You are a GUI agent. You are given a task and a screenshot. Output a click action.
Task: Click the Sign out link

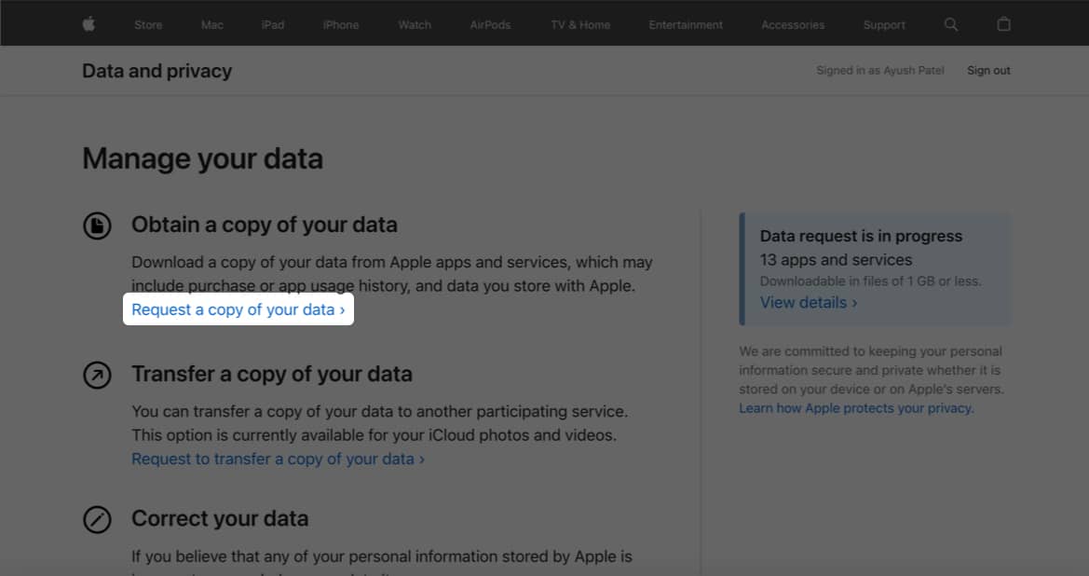click(989, 70)
